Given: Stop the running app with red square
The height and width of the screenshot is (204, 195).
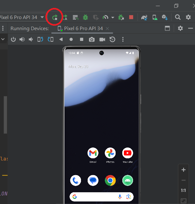Looking at the screenshot, I should click(x=131, y=17).
